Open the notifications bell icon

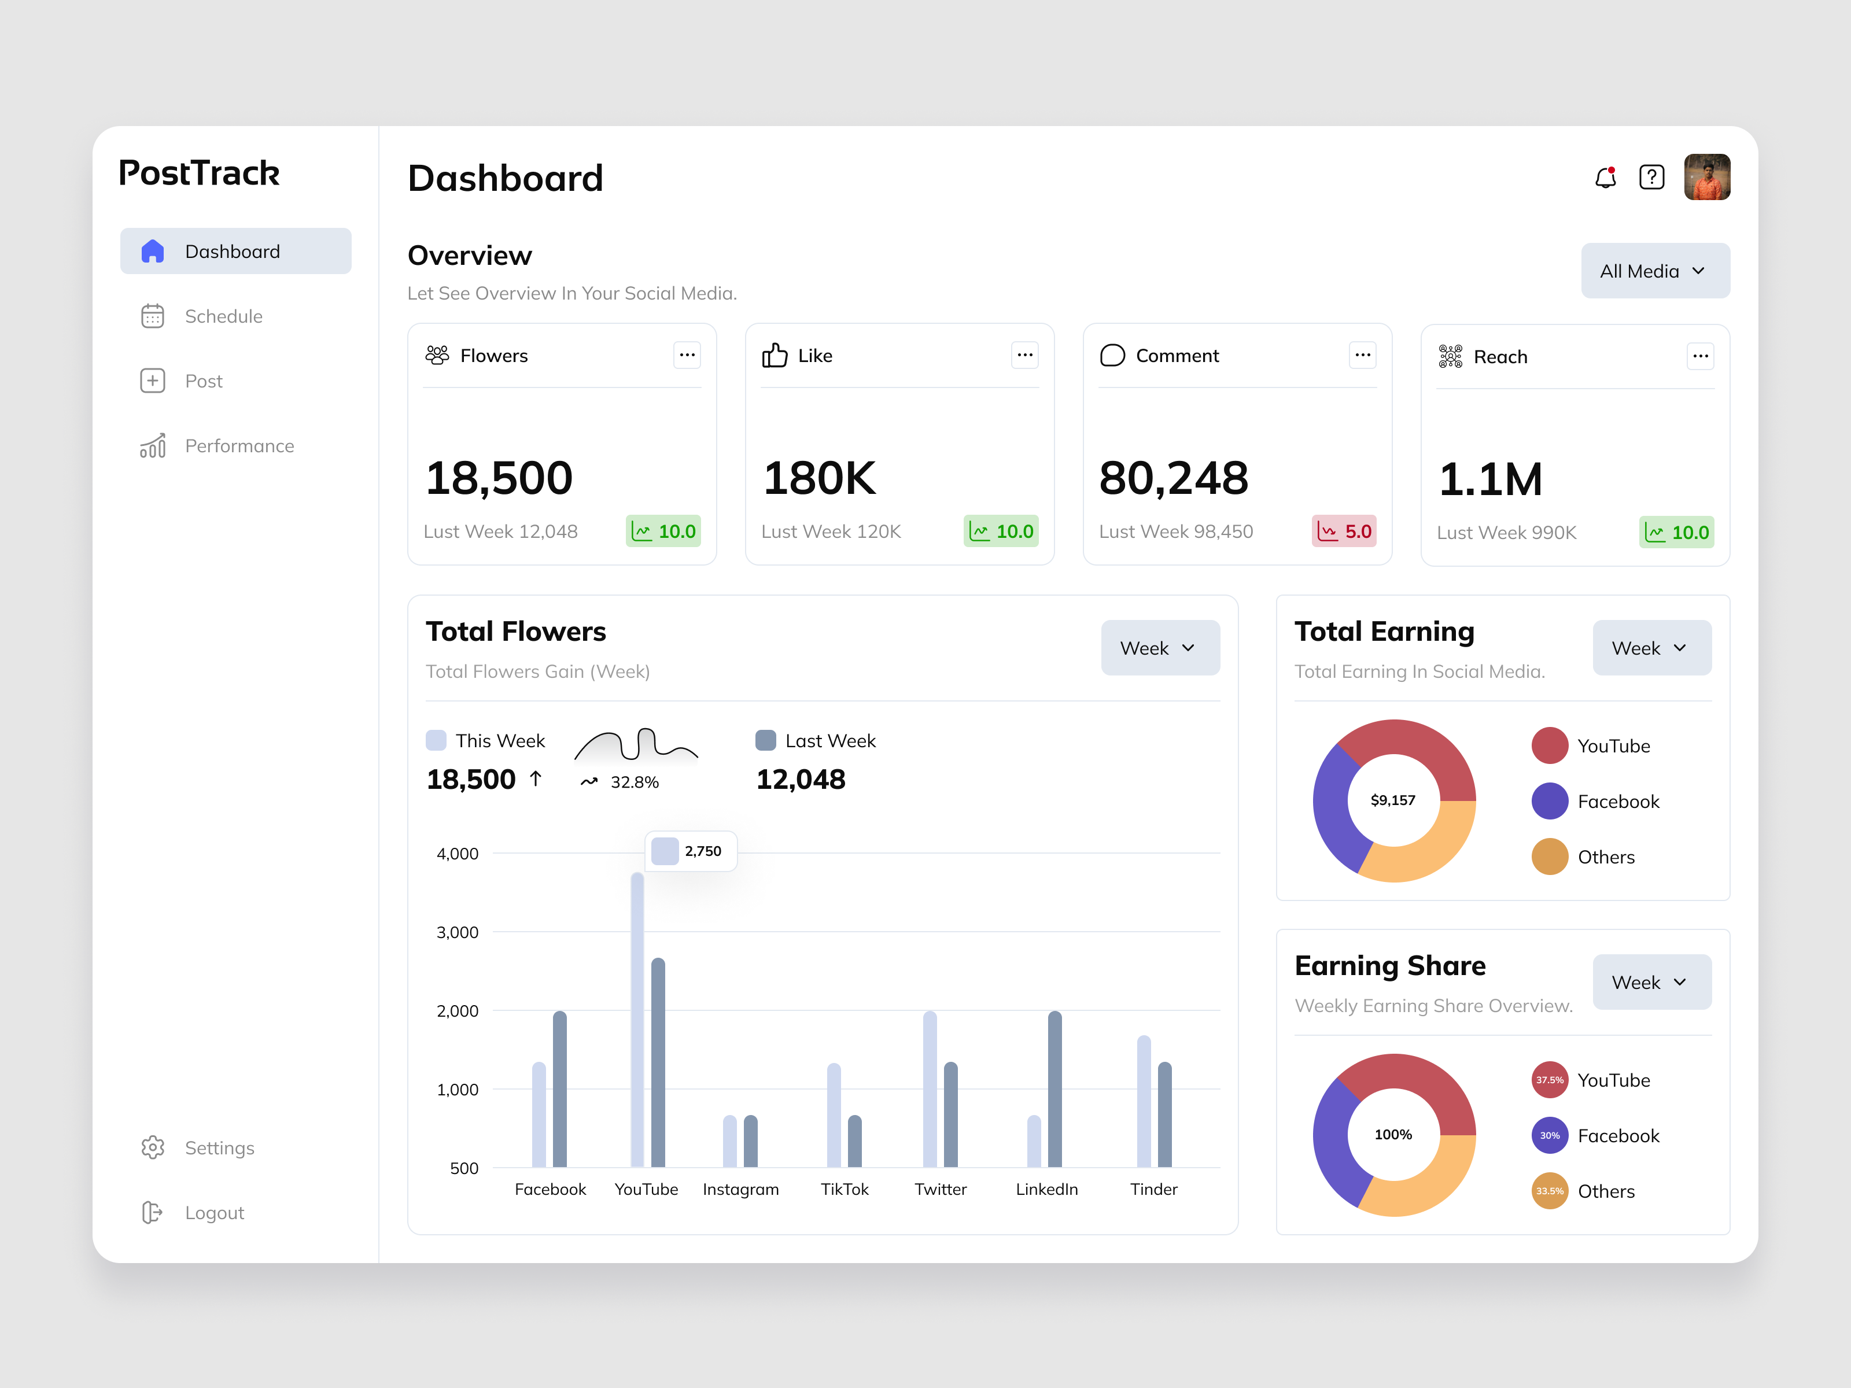point(1606,176)
